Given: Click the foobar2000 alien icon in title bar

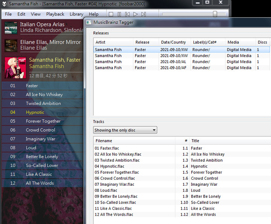Looking at the screenshot, I should 4,4.
